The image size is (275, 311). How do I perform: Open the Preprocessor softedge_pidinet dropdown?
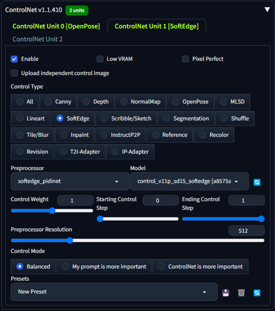tap(70, 181)
